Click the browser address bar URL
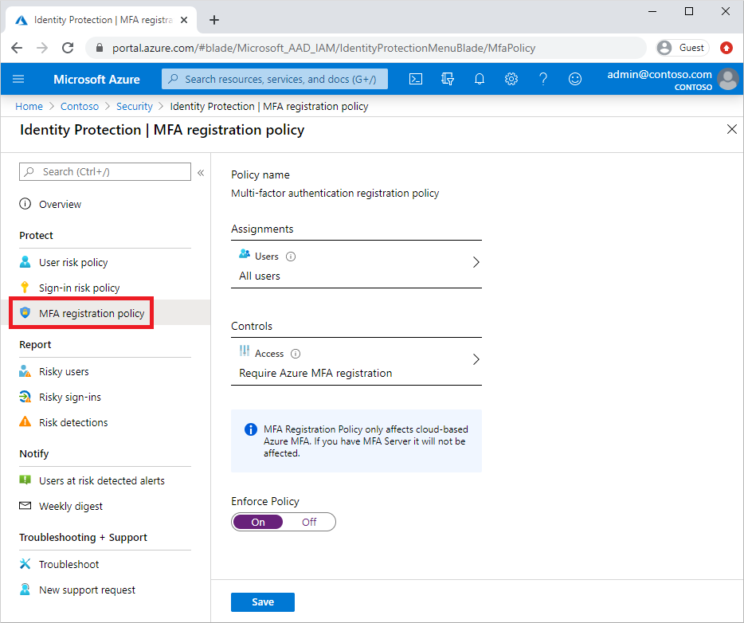Screen dimensions: 744x623 (x=323, y=48)
